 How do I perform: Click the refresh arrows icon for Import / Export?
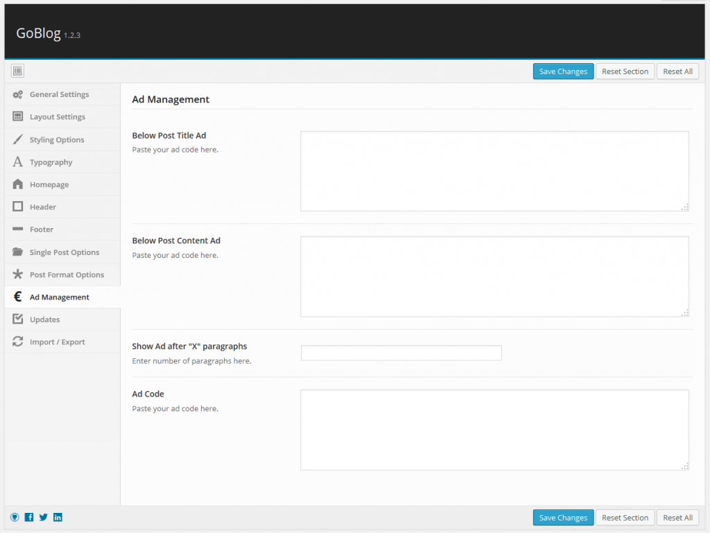18,342
